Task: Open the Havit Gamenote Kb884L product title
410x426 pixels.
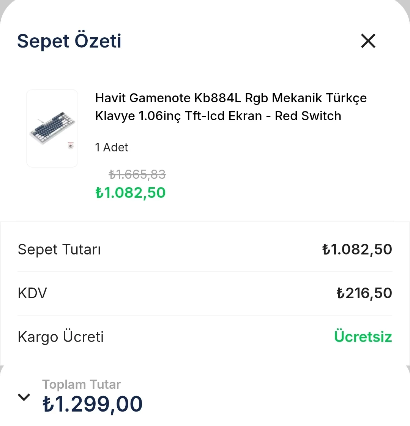Action: pos(231,107)
